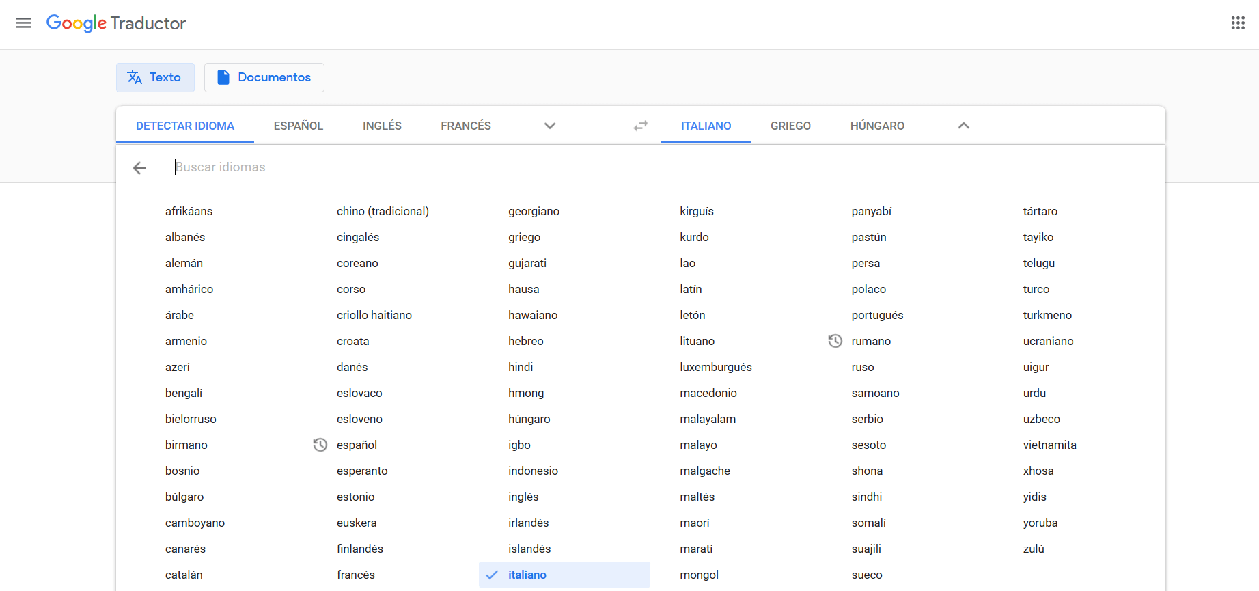Select portugués from the list
Image resolution: width=1259 pixels, height=591 pixels.
[877, 315]
